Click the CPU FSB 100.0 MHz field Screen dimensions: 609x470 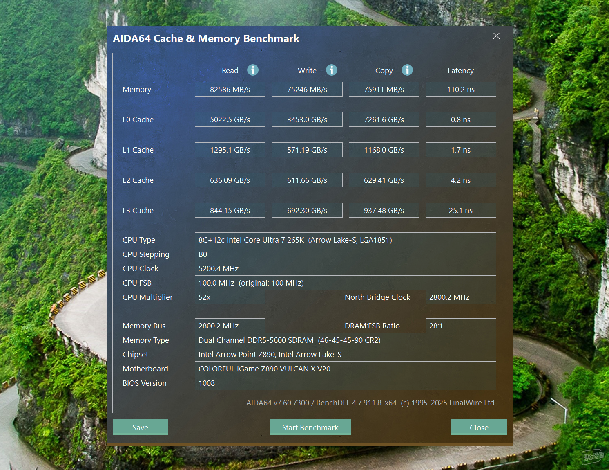346,283
